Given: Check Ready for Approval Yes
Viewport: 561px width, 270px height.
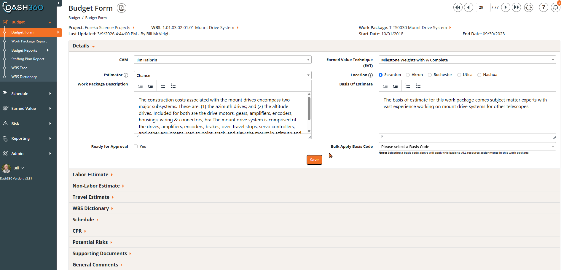Looking at the screenshot, I should 136,147.
